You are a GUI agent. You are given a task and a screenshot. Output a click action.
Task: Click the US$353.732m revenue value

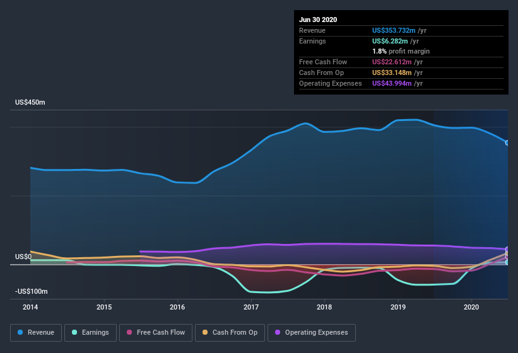click(x=394, y=30)
